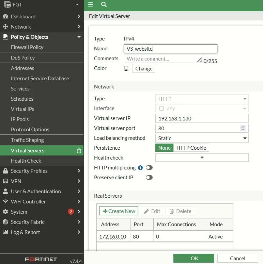Screen dimensions: 263x264
Task: Click Create New real server button
Action: (119, 211)
